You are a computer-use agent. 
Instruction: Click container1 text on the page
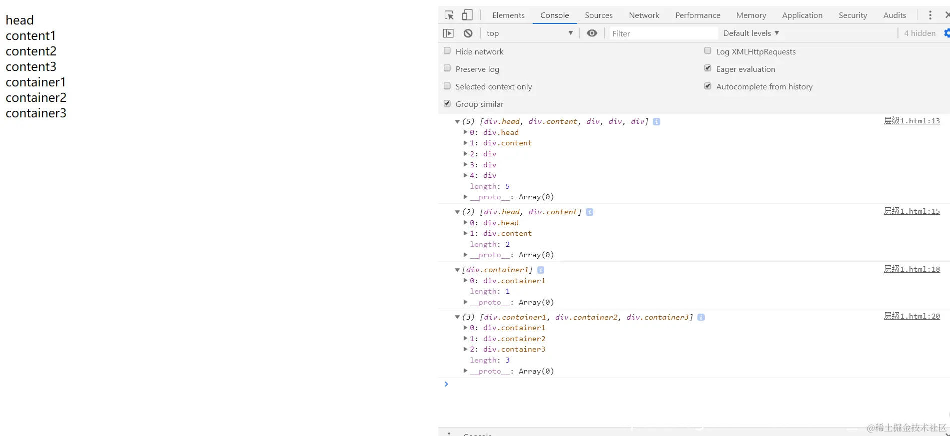click(x=36, y=82)
